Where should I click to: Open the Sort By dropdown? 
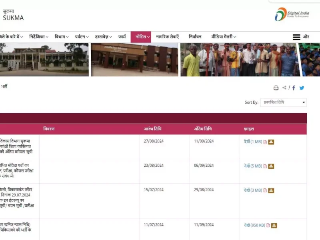pyautogui.click(x=283, y=102)
